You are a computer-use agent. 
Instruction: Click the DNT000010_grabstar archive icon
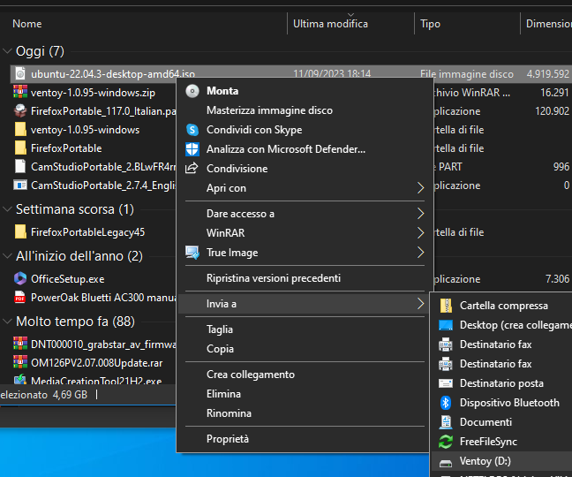tap(20, 344)
